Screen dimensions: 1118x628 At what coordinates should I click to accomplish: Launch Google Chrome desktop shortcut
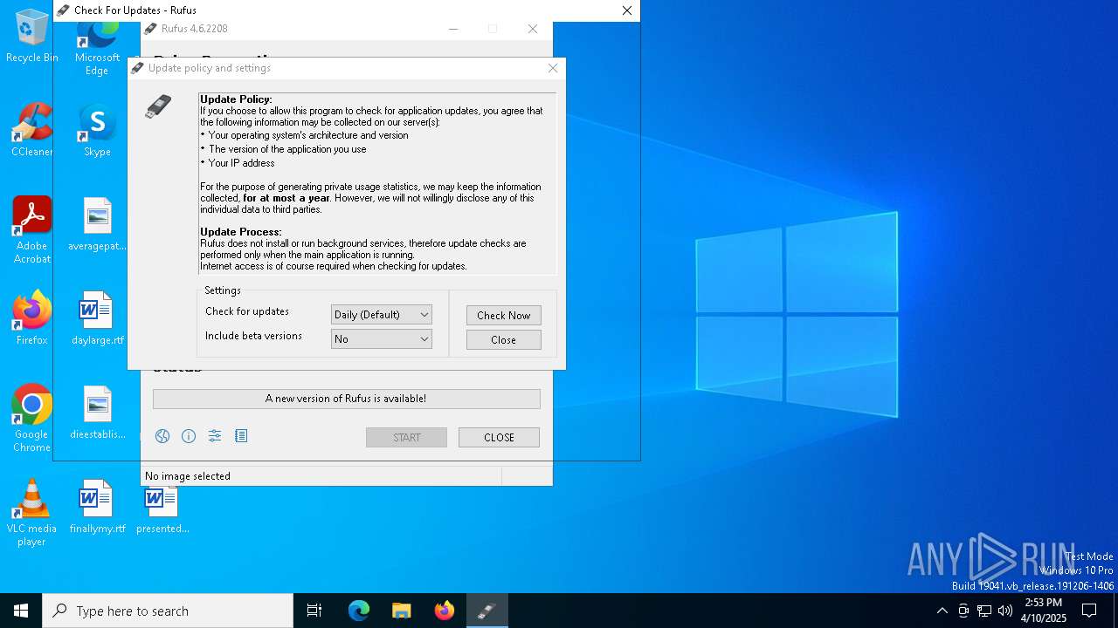[x=32, y=419]
